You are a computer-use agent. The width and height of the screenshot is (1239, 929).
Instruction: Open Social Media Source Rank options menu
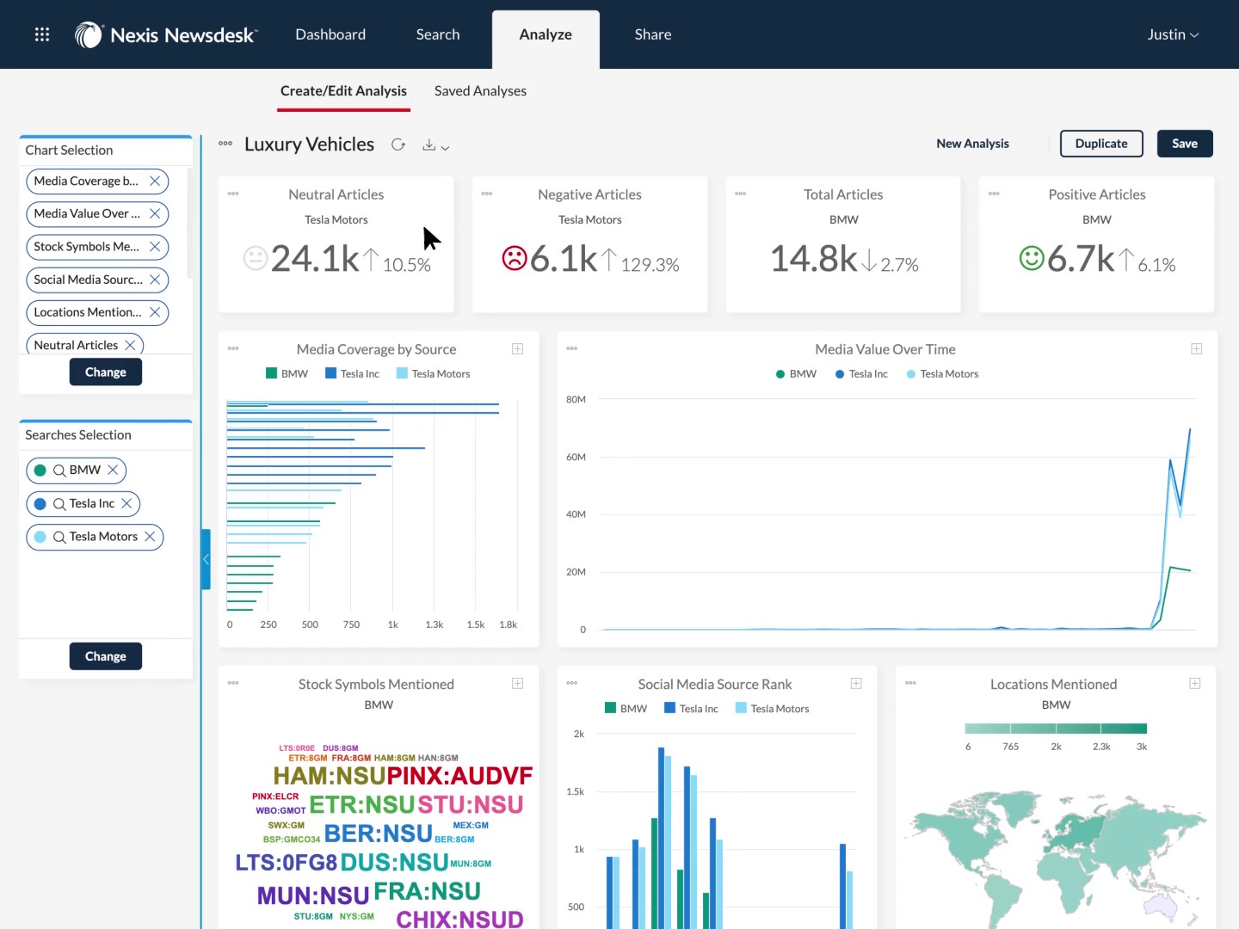coord(572,683)
